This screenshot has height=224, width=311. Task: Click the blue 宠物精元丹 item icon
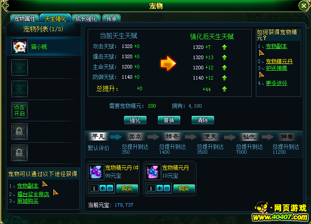coord(153,172)
